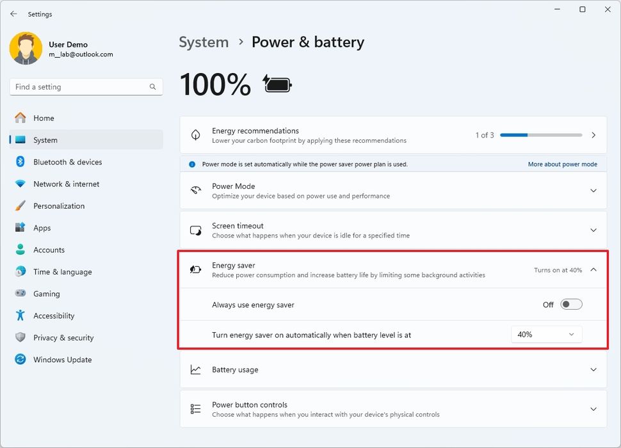Open the Gaming controller icon
Image resolution: width=621 pixels, height=448 pixels.
(18, 293)
